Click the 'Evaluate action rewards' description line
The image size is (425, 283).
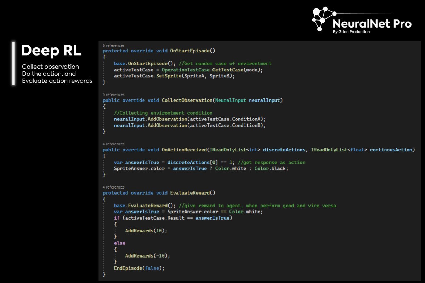click(57, 81)
